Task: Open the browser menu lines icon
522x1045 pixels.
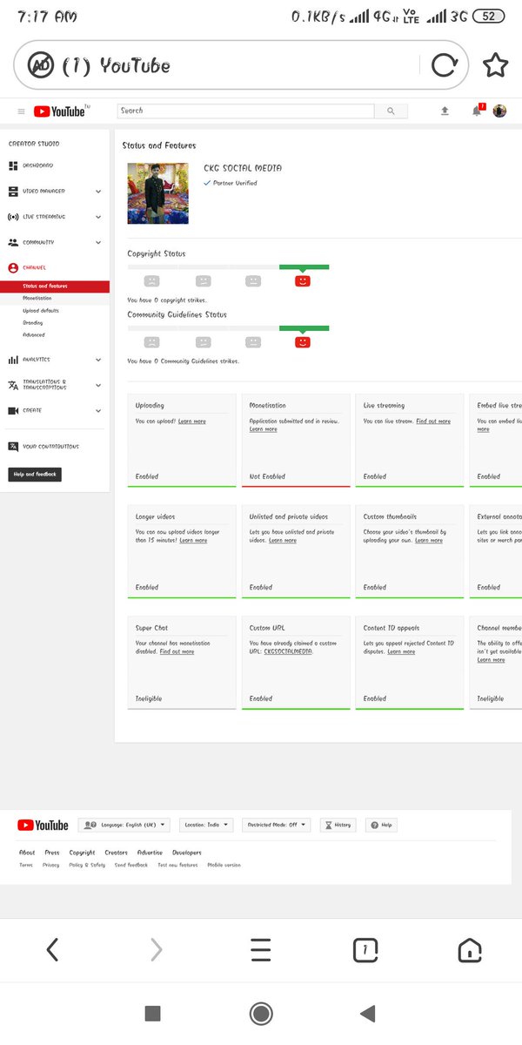Action: tap(261, 949)
